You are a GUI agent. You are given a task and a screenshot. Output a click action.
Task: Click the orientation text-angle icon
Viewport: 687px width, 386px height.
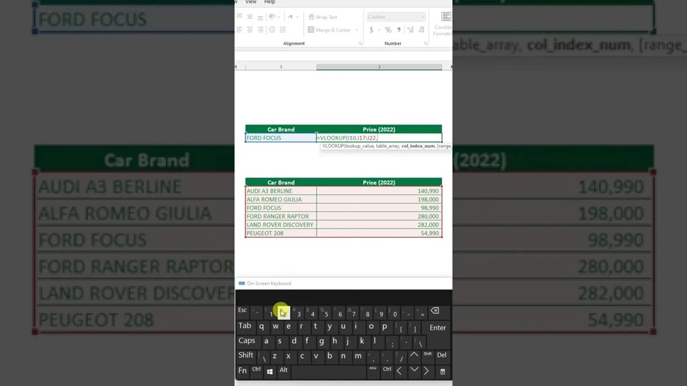272,17
